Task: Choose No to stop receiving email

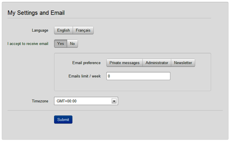Action: click(x=72, y=44)
